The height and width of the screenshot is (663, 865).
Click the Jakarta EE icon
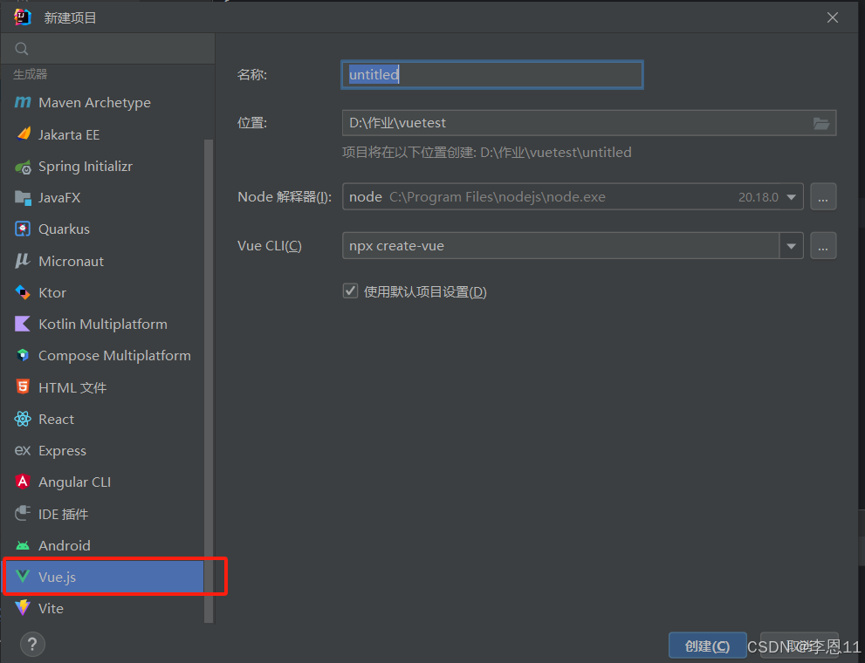(23, 134)
